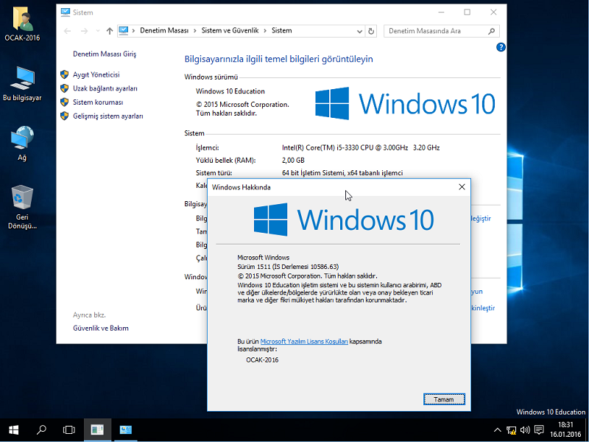
Task: Click the address bar computer icon
Action: 124,30
